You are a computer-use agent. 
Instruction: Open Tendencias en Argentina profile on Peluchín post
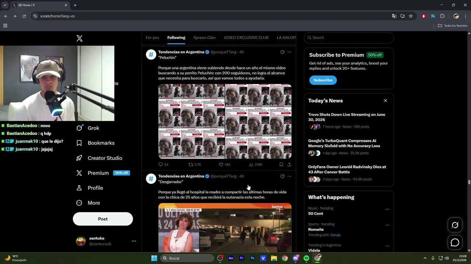tap(181, 52)
